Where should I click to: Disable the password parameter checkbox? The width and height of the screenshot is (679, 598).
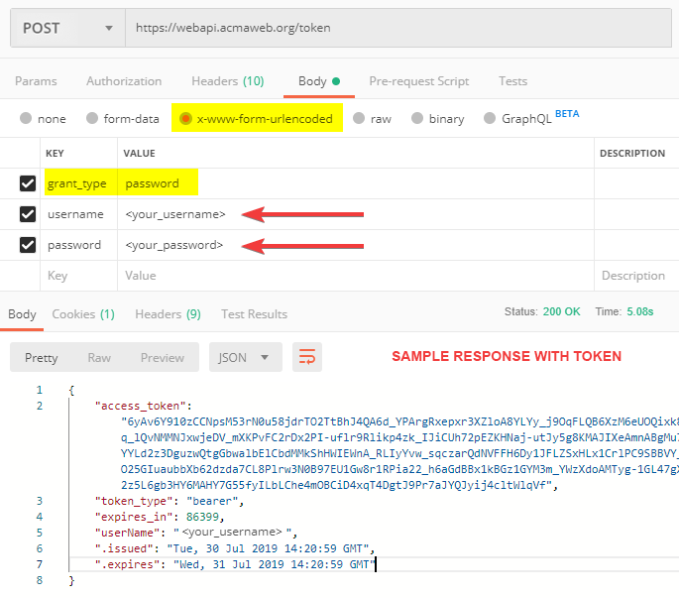coord(28,245)
